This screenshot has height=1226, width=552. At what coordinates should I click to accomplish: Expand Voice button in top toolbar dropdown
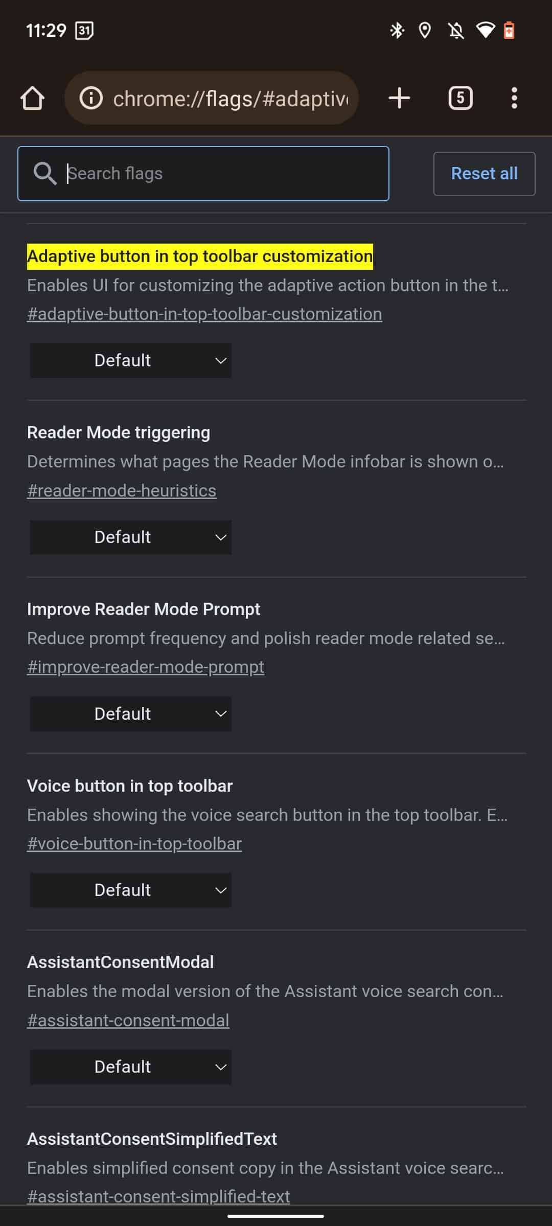click(x=131, y=890)
